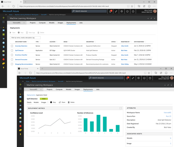The image size is (174, 147).
Task: Click Alice Smith avatar in back window
Action: point(155,11)
